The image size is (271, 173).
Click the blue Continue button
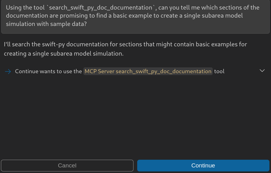tap(203, 165)
